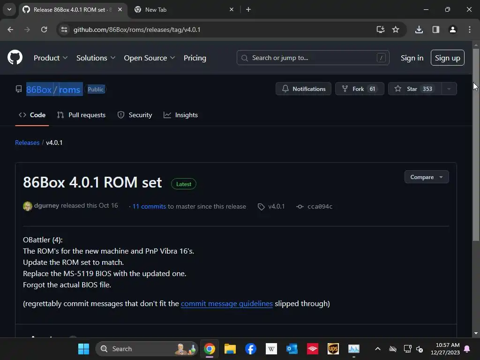
Task: Expand the Product menu
Action: tap(51, 58)
